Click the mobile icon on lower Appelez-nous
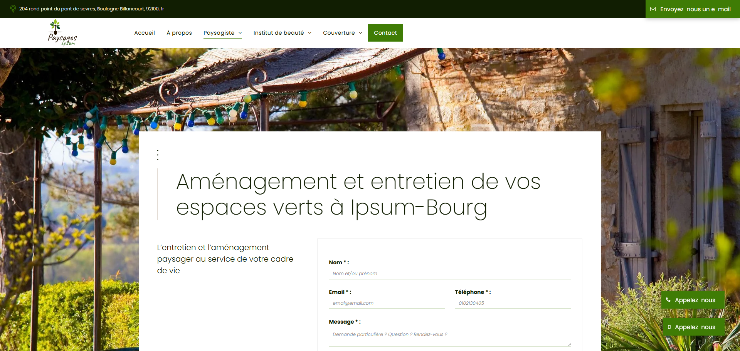The width and height of the screenshot is (740, 351). [669, 327]
